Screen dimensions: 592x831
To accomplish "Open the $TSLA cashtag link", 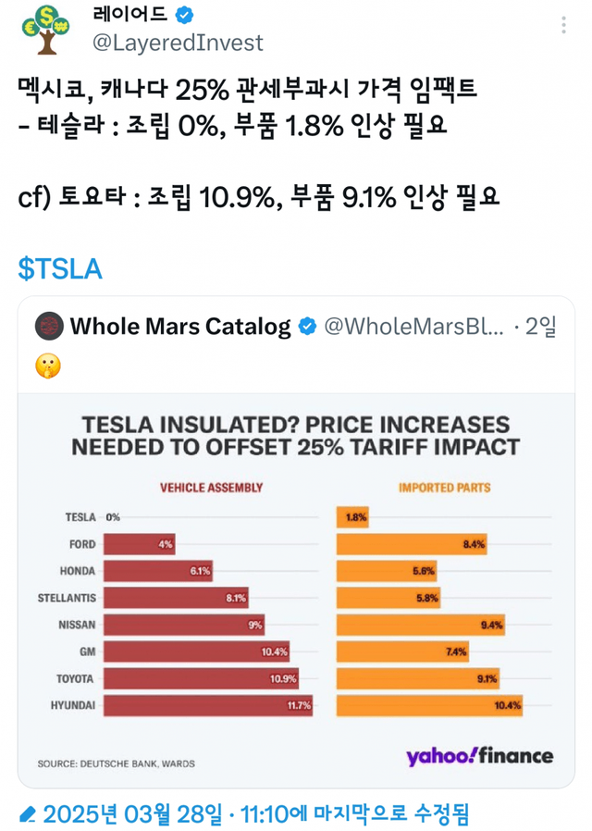I will [x=60, y=268].
